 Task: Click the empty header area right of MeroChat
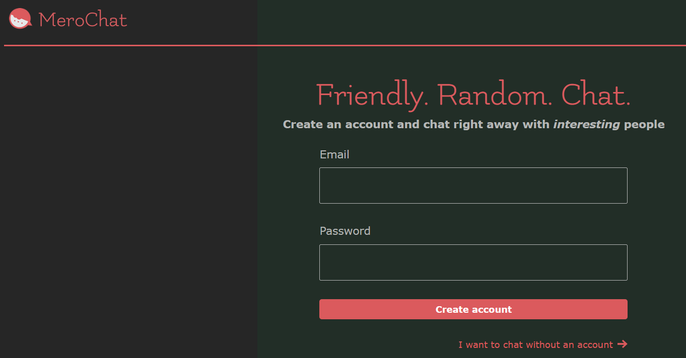coord(403,22)
